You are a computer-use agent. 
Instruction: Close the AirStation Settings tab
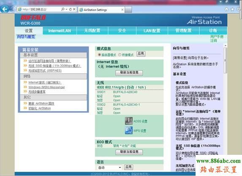(x=122, y=10)
